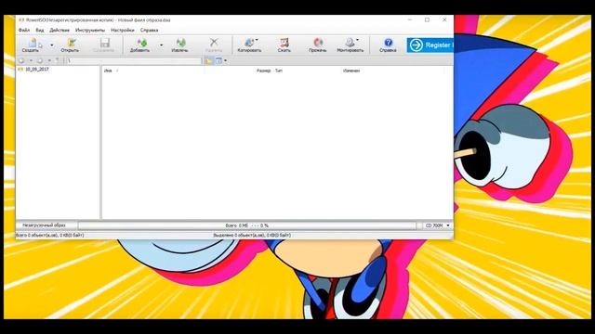Click the Прожечь (Burn) toolbar icon
The image size is (595, 334).
(318, 45)
